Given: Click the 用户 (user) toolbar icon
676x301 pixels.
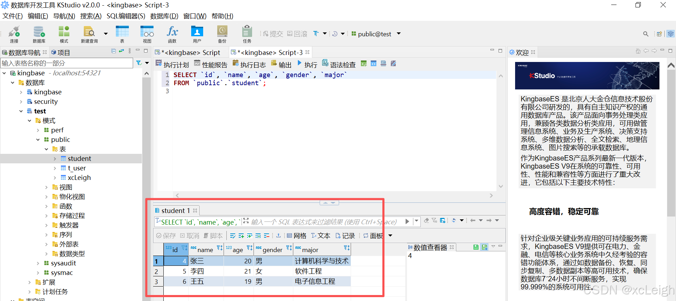Looking at the screenshot, I should 197,34.
